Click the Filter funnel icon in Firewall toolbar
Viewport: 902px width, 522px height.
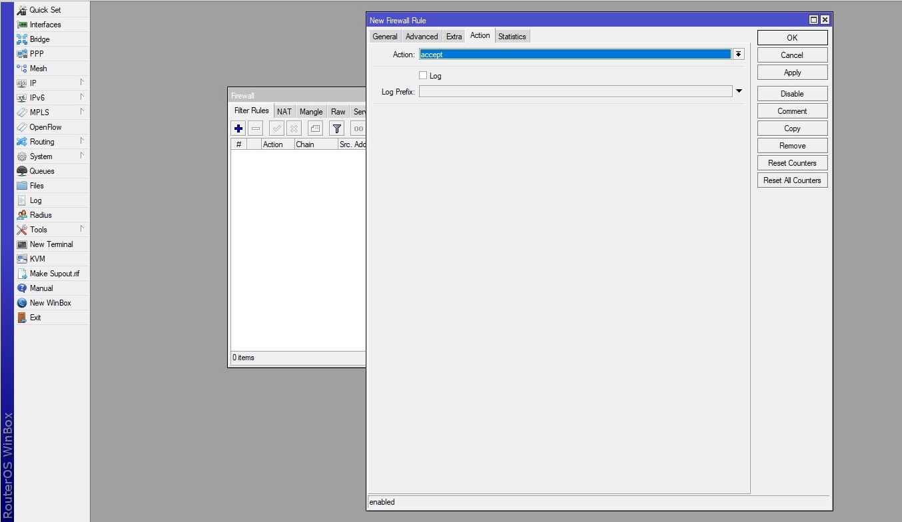[337, 129]
